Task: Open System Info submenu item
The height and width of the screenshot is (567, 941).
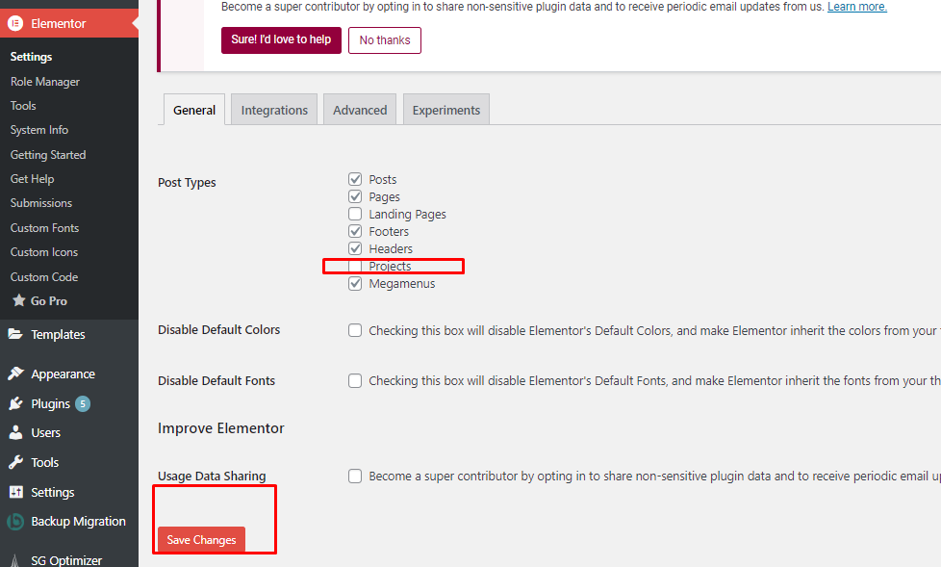Action: [39, 130]
